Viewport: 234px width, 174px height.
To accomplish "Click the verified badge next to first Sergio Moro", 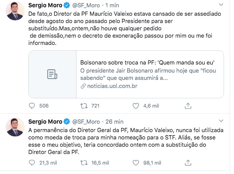I will point(66,5).
